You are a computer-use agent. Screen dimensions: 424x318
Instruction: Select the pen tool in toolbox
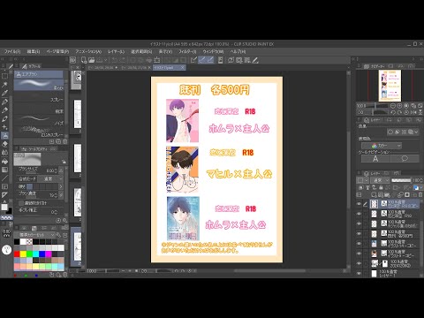point(4,102)
